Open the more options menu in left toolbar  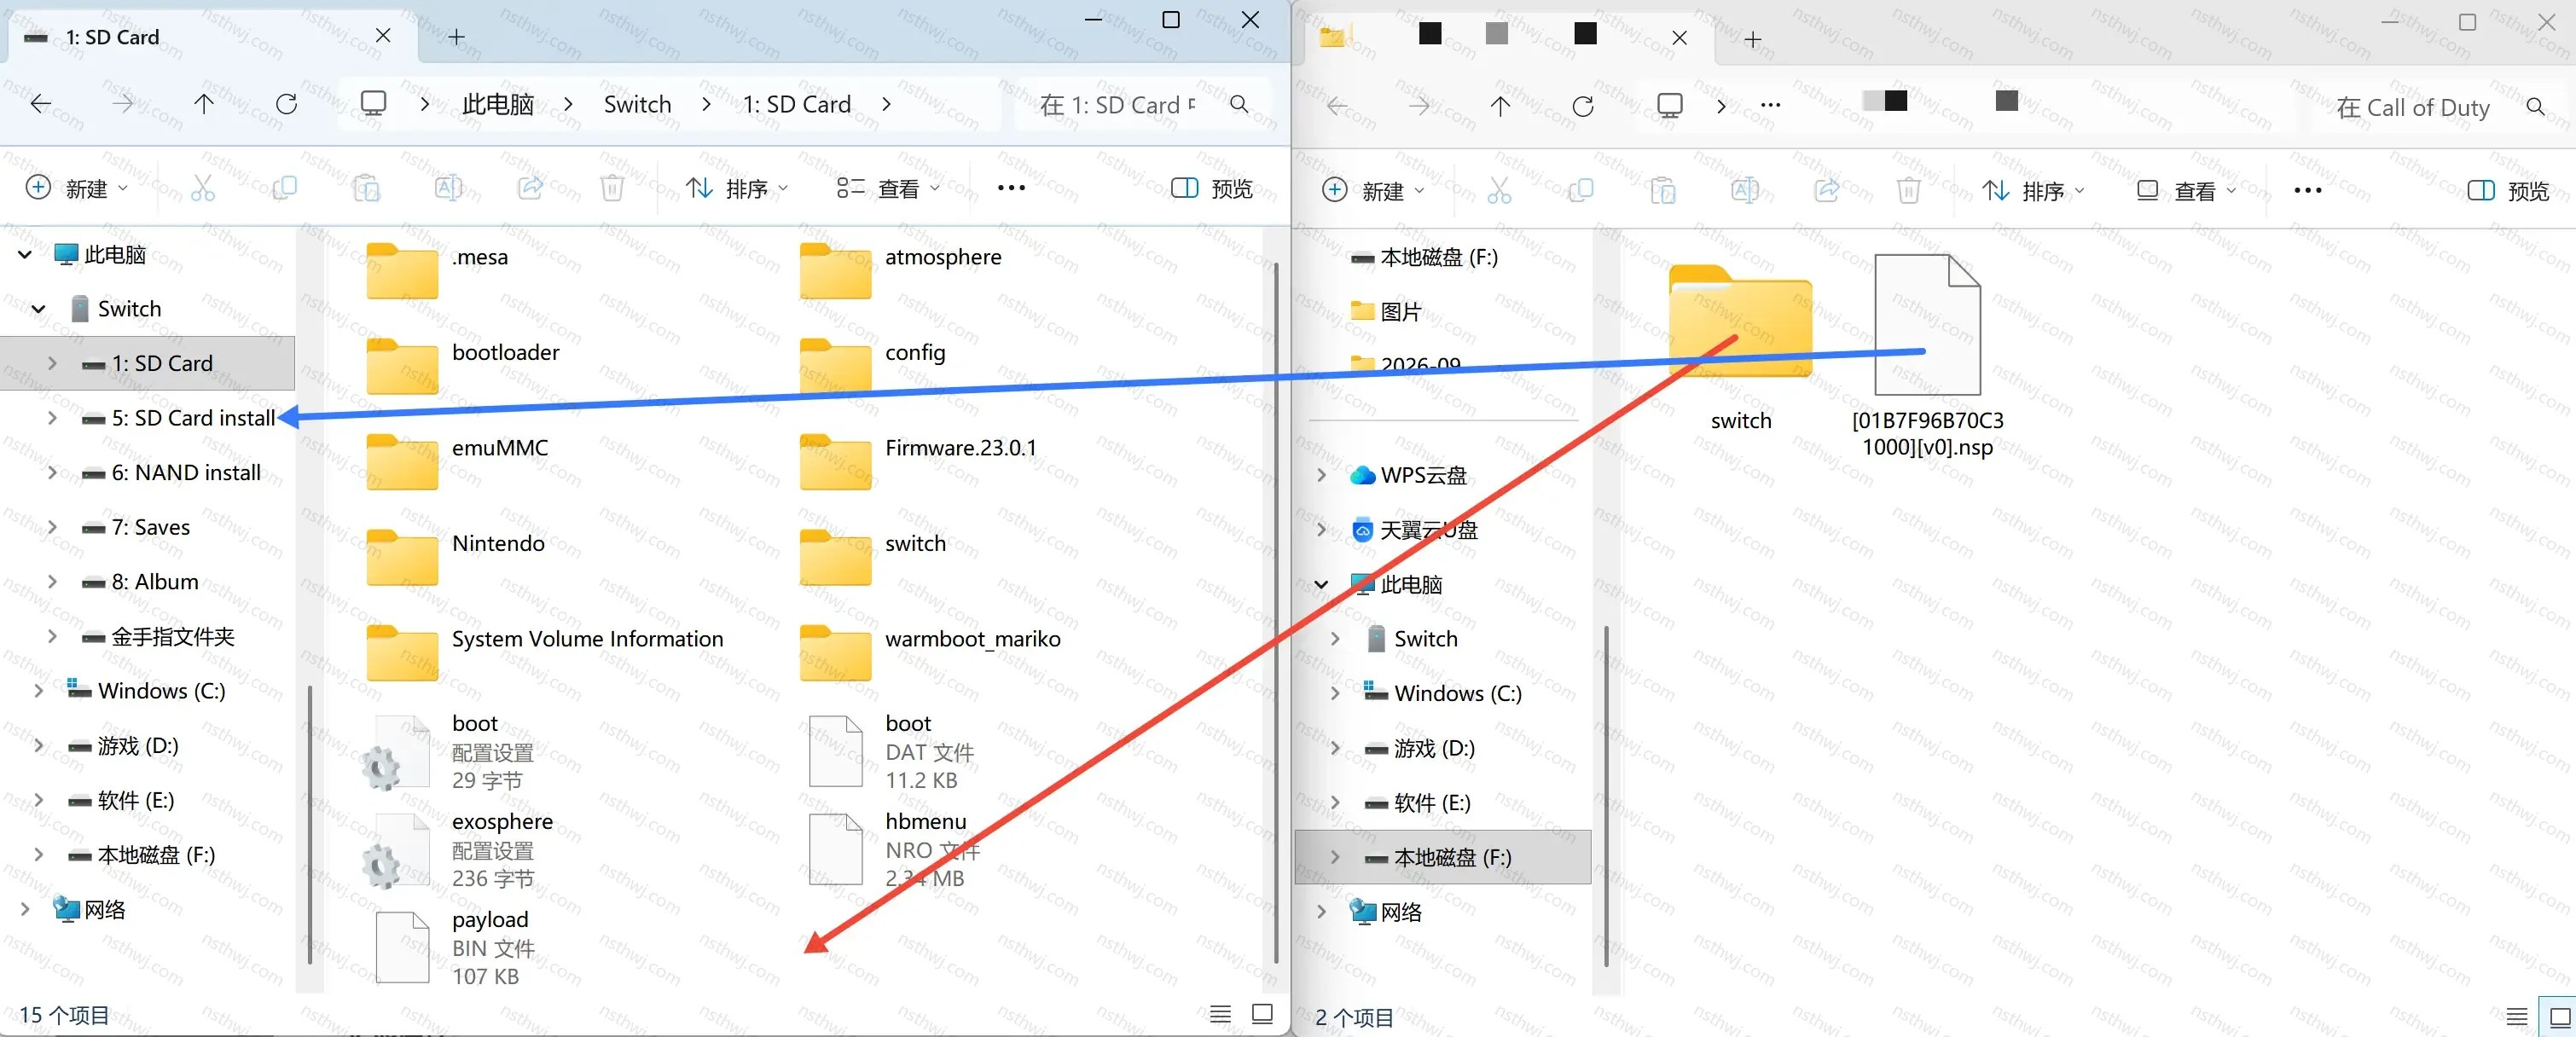1011,188
